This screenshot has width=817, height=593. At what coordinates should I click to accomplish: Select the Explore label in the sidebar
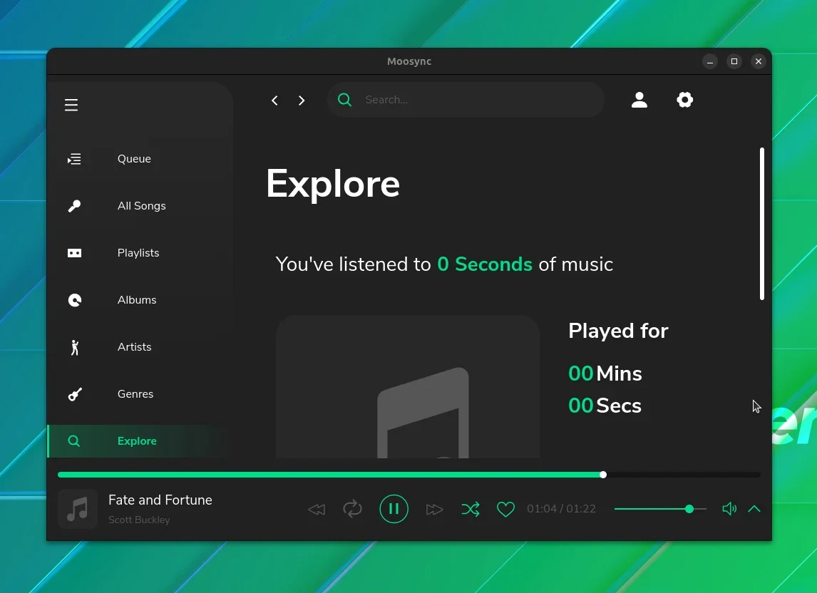pyautogui.click(x=136, y=441)
